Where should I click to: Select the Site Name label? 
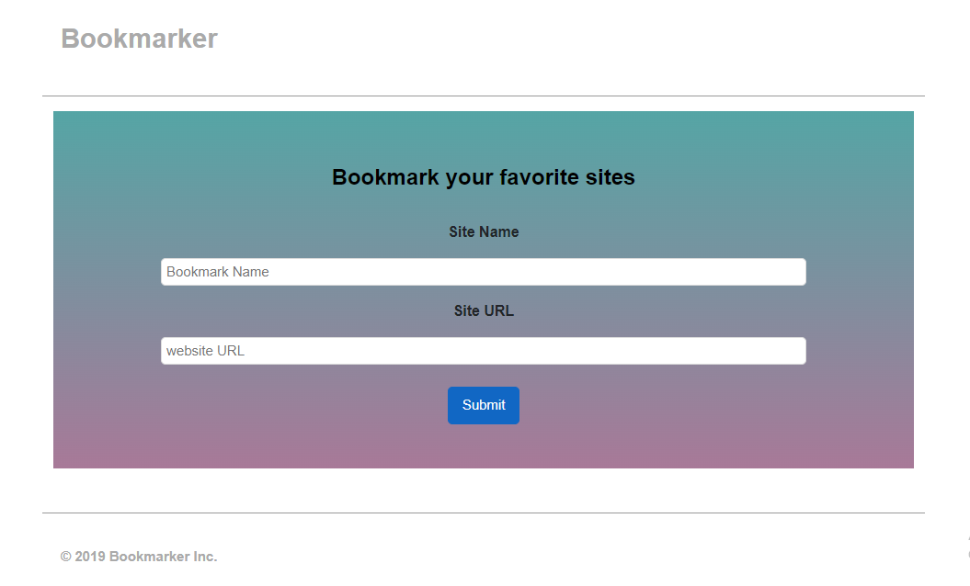pos(483,231)
